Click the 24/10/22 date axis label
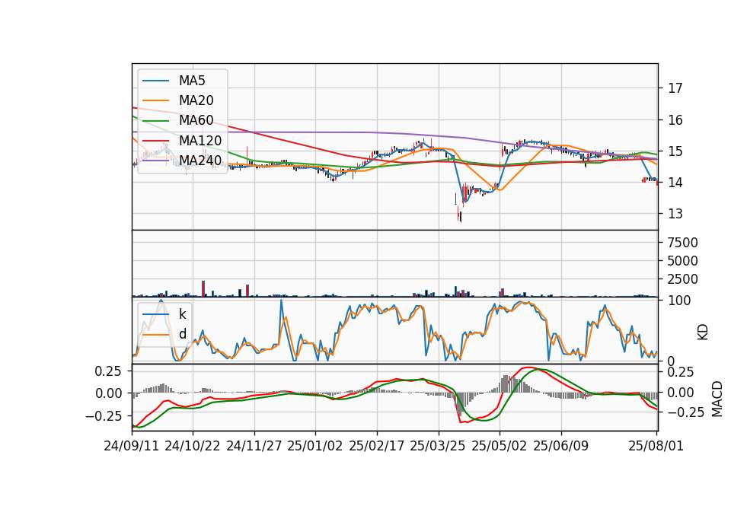Image resolution: width=731 pixels, height=525 pixels. click(x=193, y=446)
